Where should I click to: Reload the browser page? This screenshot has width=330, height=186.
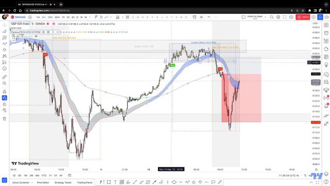(x=14, y=10)
